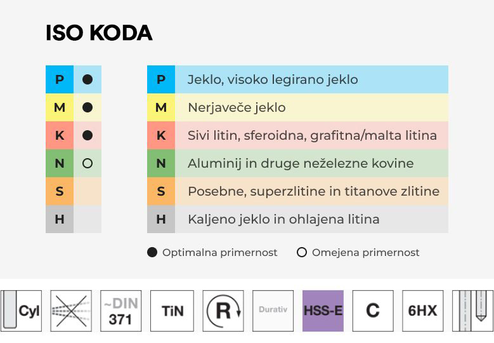Screen dimensions: 494x343
Task: Click the filled dot in M row
Action: (88, 107)
